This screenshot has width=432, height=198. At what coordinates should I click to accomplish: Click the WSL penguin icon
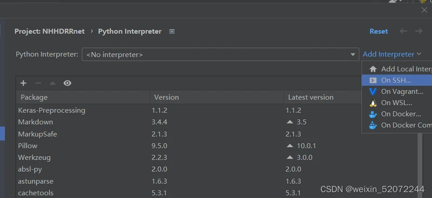coord(373,103)
